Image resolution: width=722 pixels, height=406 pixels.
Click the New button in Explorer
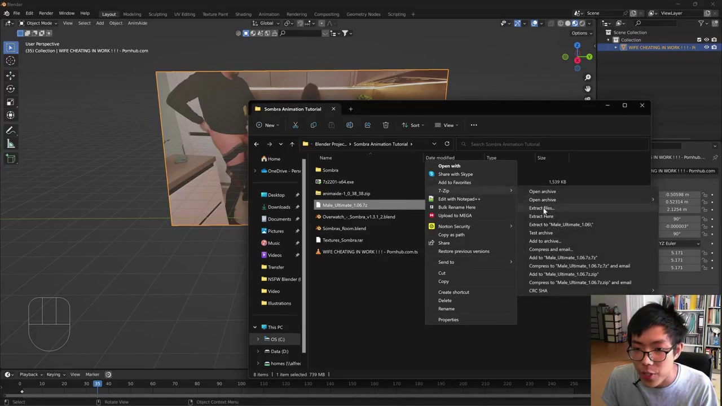(x=267, y=125)
